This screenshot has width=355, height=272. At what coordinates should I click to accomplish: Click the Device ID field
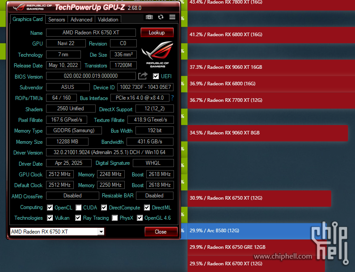point(145,87)
